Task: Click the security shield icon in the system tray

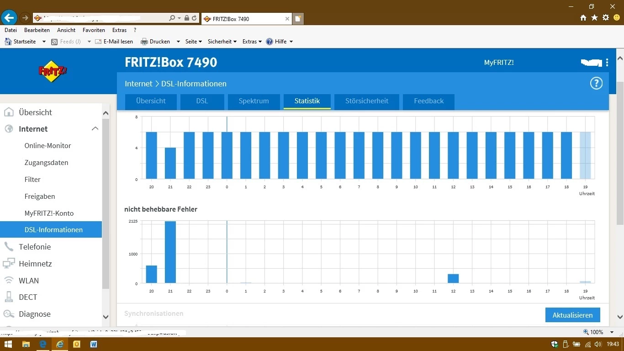Action: [555, 344]
